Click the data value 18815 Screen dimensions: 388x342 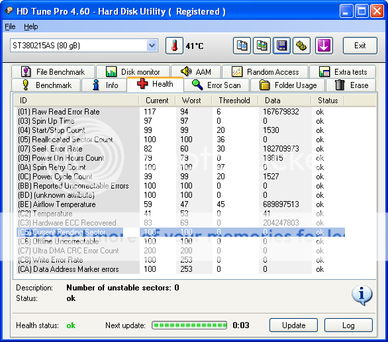(273, 158)
